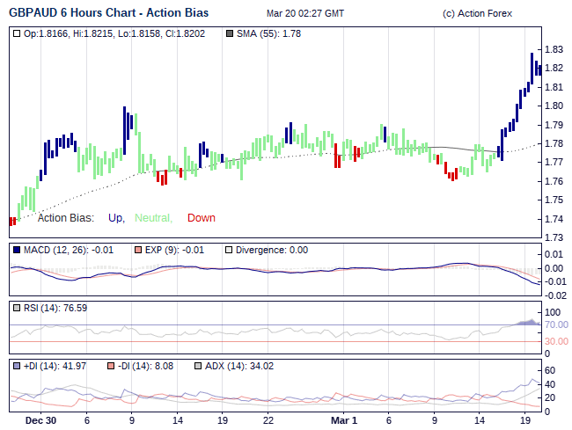Click the "Up" Action Bias label
Viewport: 572px width, 430px height.
point(116,218)
